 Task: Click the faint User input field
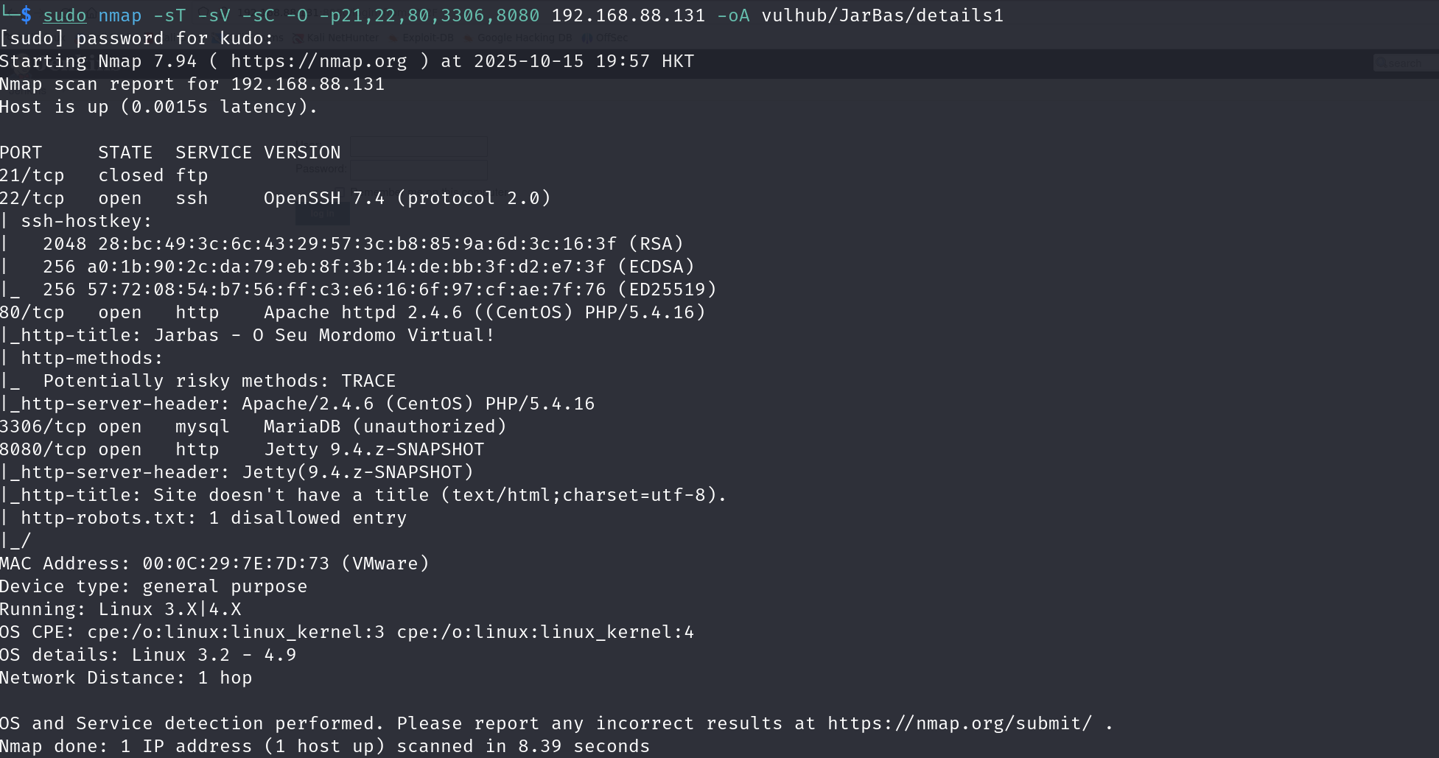click(419, 147)
